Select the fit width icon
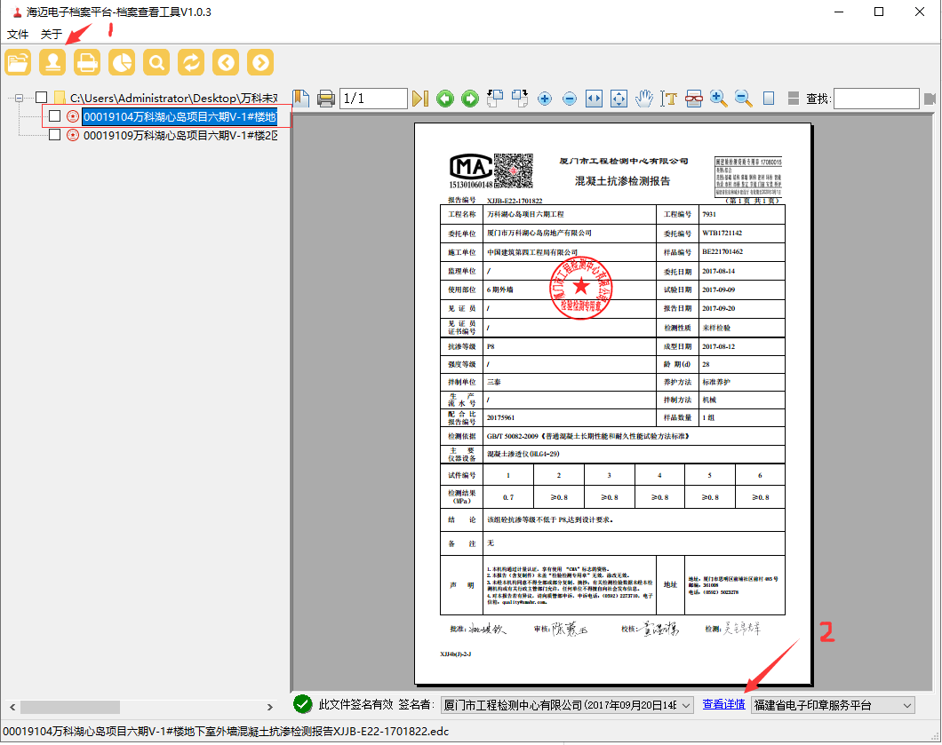 pos(595,99)
